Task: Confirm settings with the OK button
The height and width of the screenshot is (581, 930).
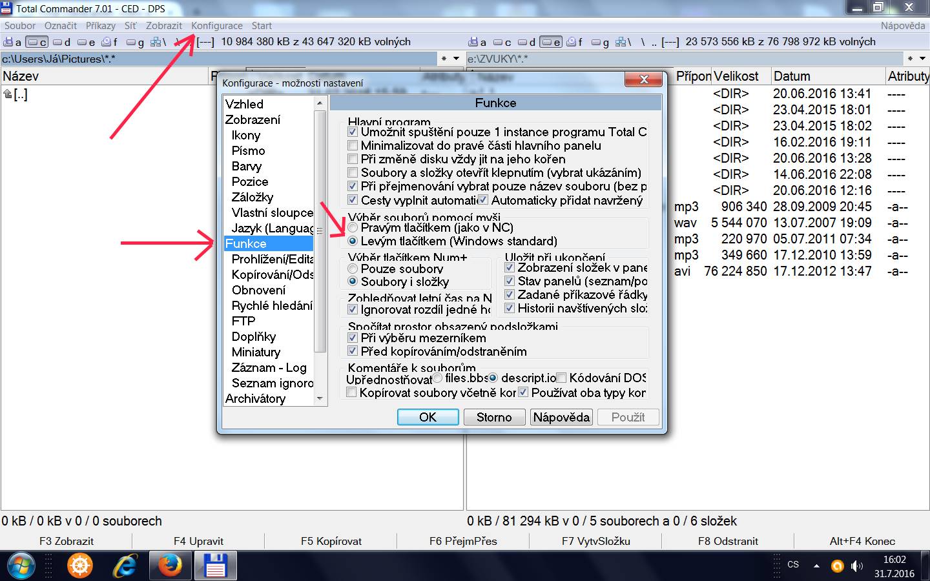Action: [428, 417]
